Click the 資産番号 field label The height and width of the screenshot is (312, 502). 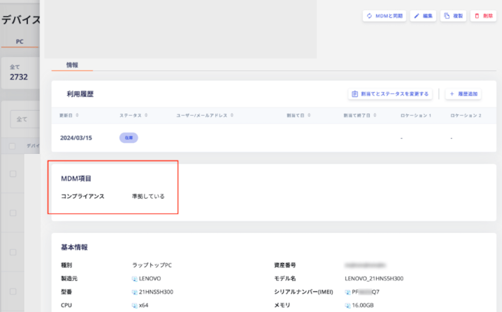click(x=285, y=265)
